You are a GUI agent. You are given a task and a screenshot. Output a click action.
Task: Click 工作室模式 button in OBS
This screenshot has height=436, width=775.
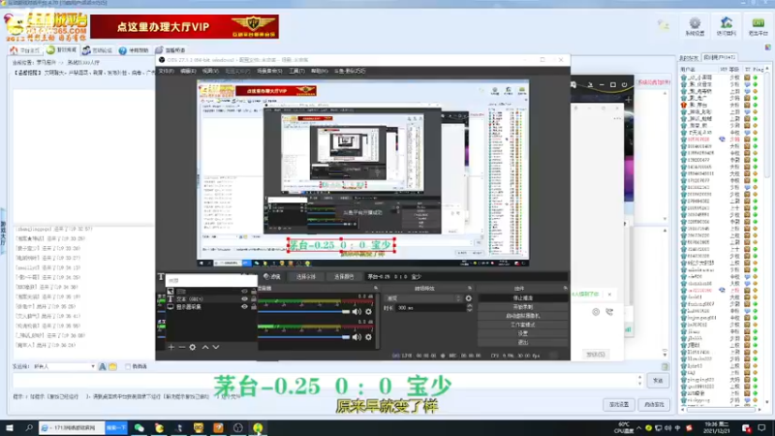pyautogui.click(x=522, y=325)
